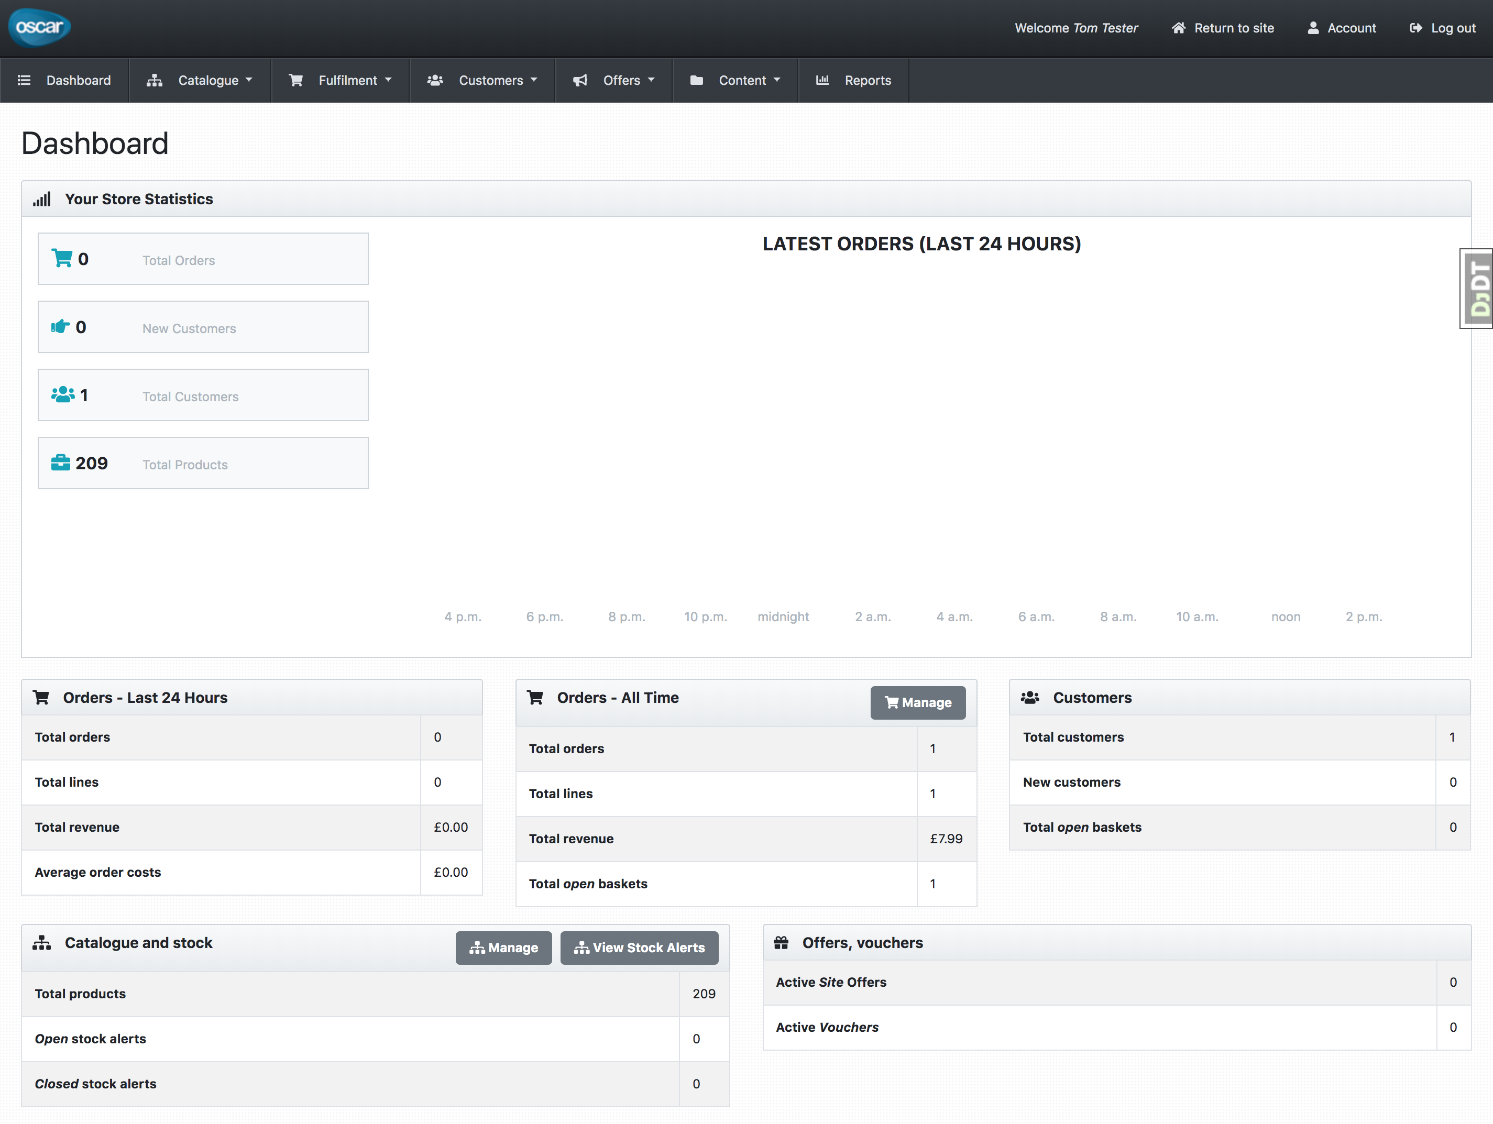Click the briefcase icon in Total Products tile

[61, 462]
